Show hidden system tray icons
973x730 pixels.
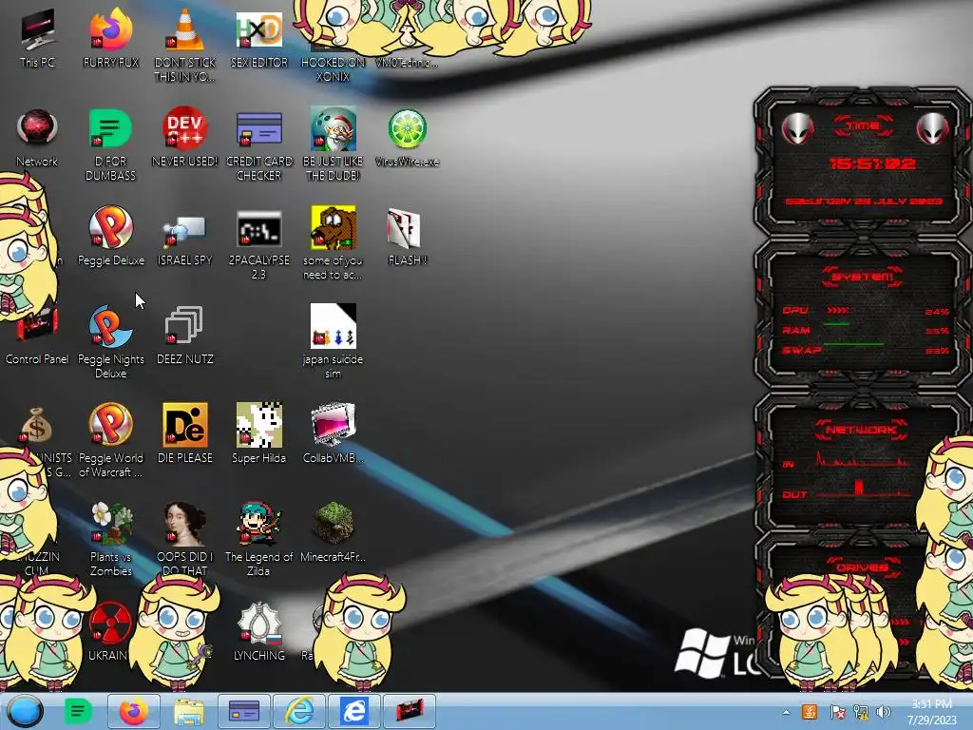[786, 712]
